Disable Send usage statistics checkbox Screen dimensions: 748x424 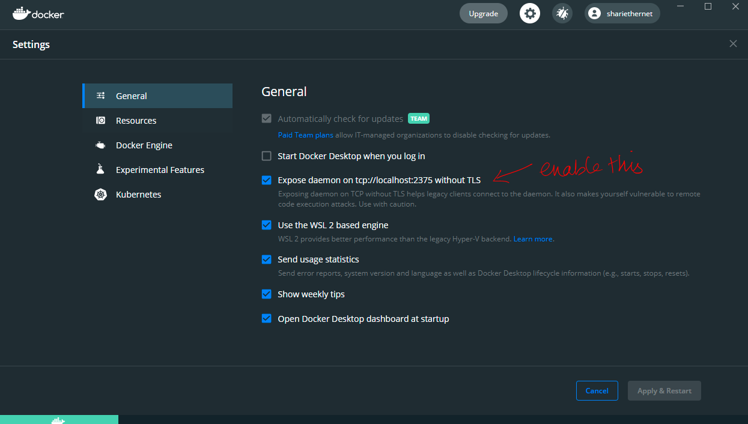click(x=267, y=259)
